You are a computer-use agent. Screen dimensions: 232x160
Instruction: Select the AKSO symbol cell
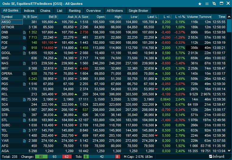12,22
